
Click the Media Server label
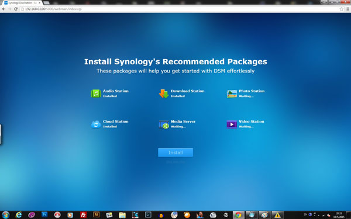click(183, 121)
